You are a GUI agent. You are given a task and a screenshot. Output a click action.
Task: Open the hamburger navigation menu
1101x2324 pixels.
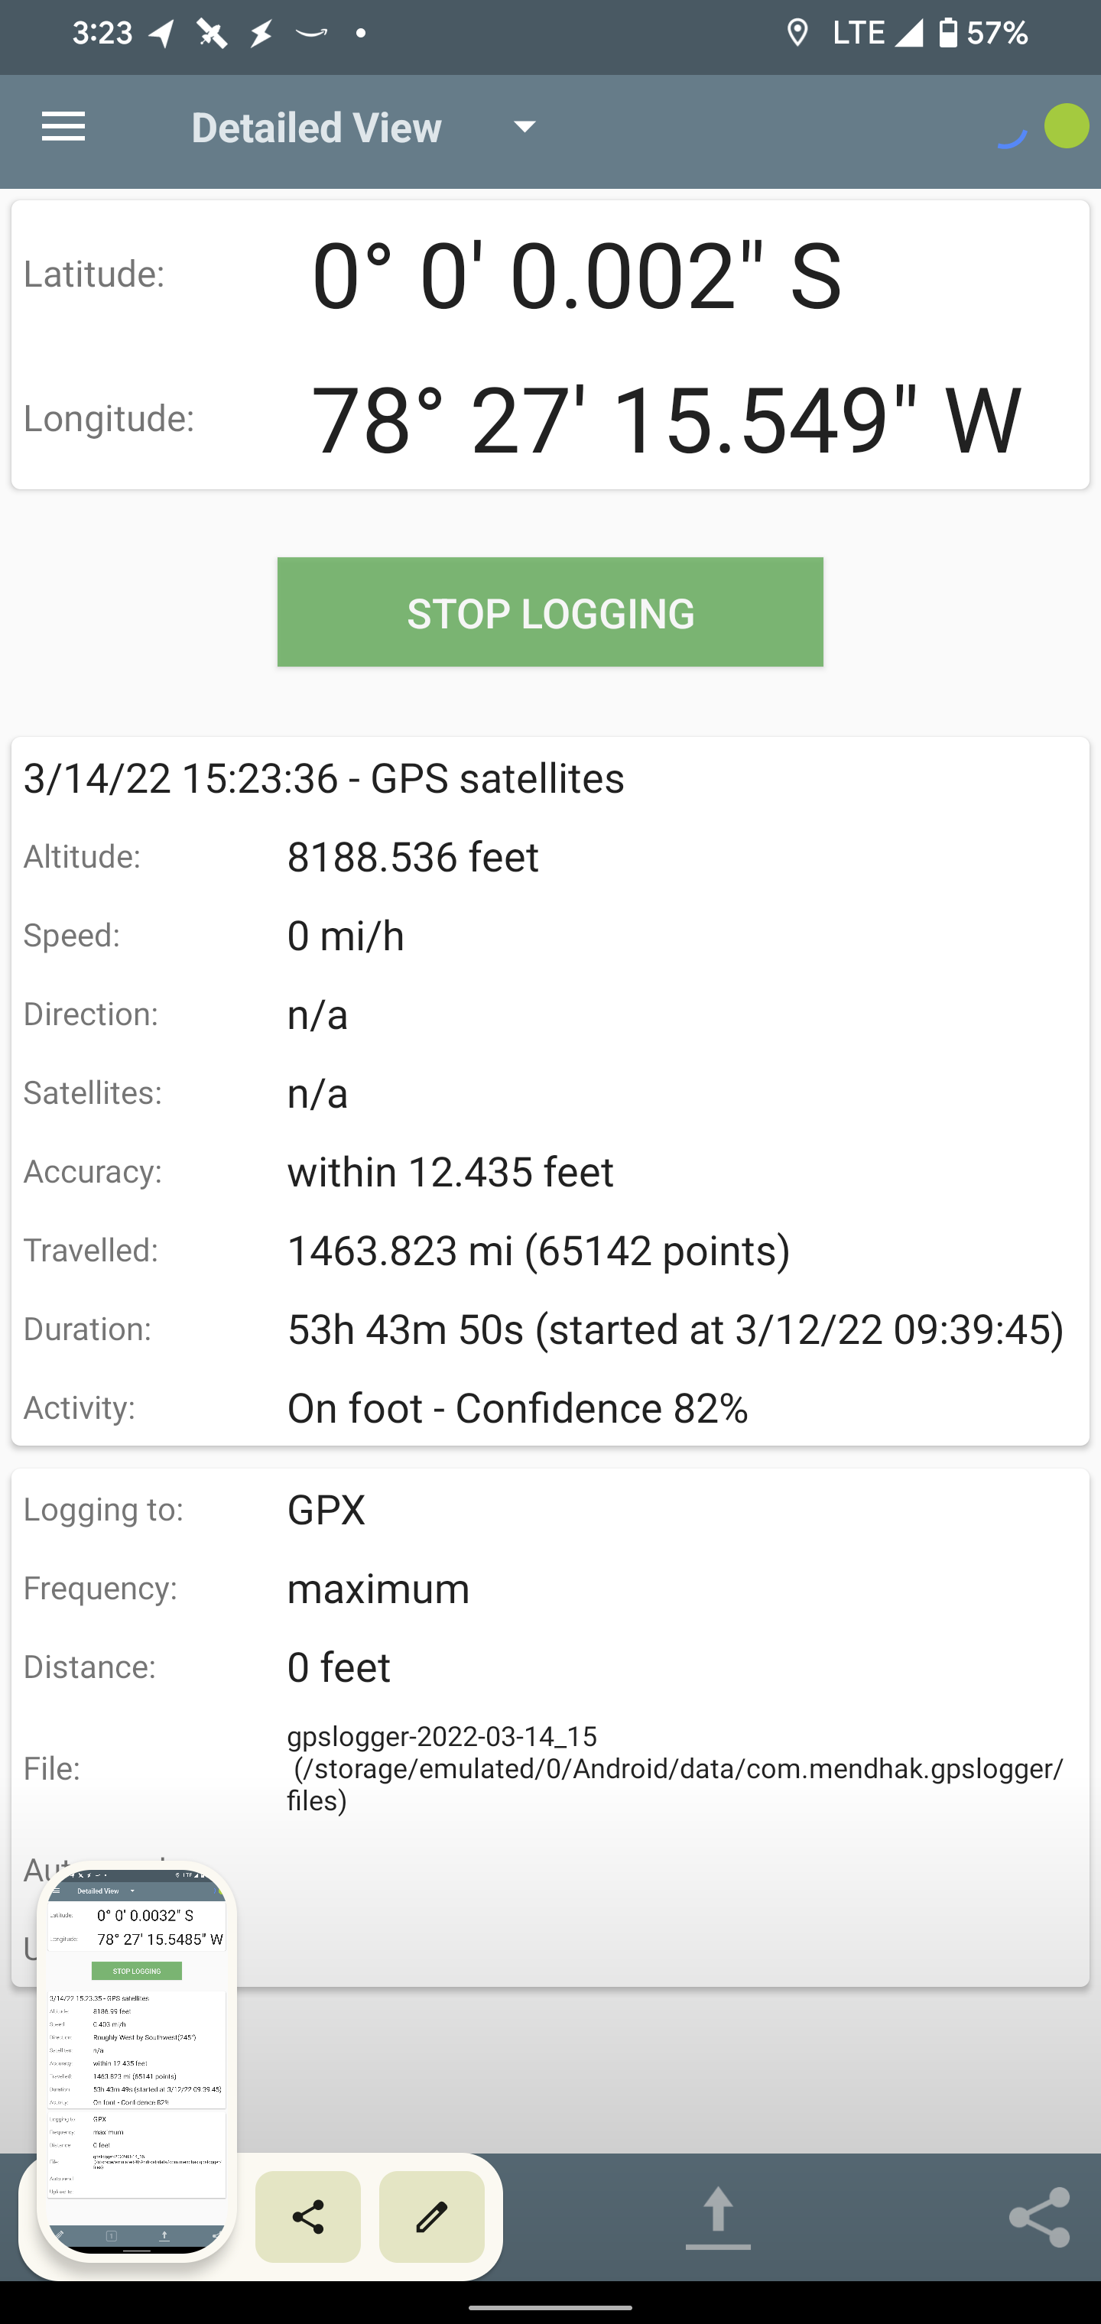click(63, 127)
